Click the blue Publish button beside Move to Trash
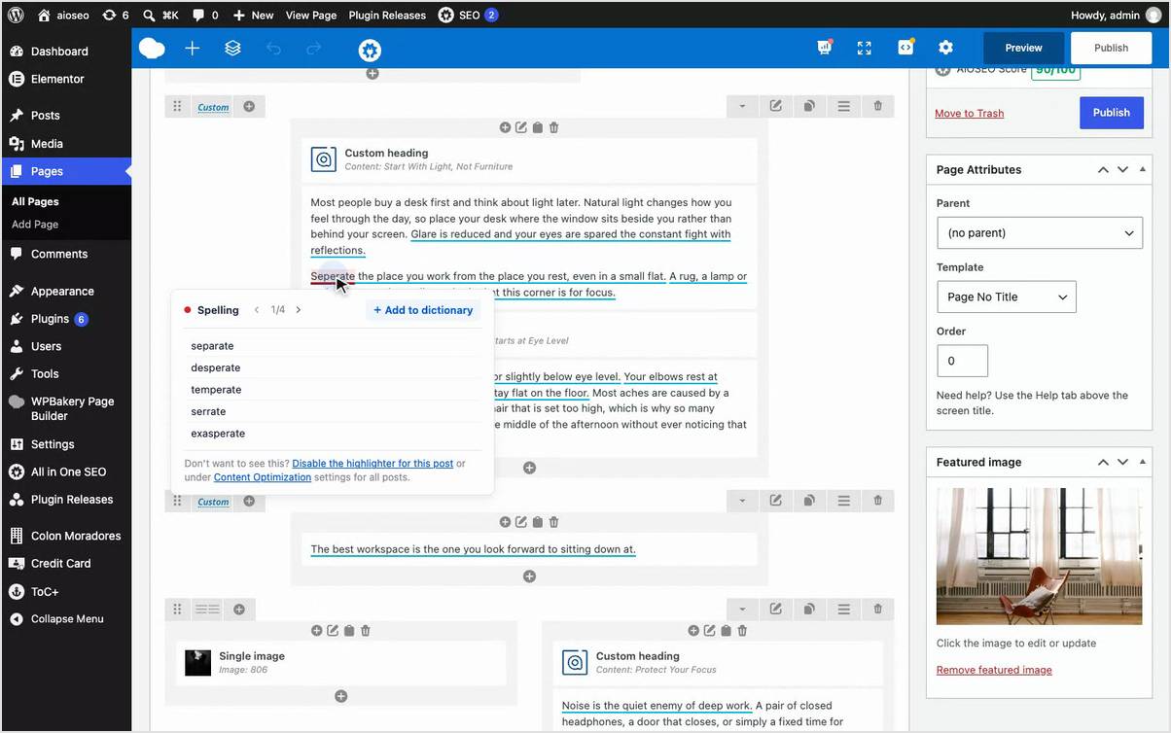Screen dimensions: 1171x733 point(1111,113)
